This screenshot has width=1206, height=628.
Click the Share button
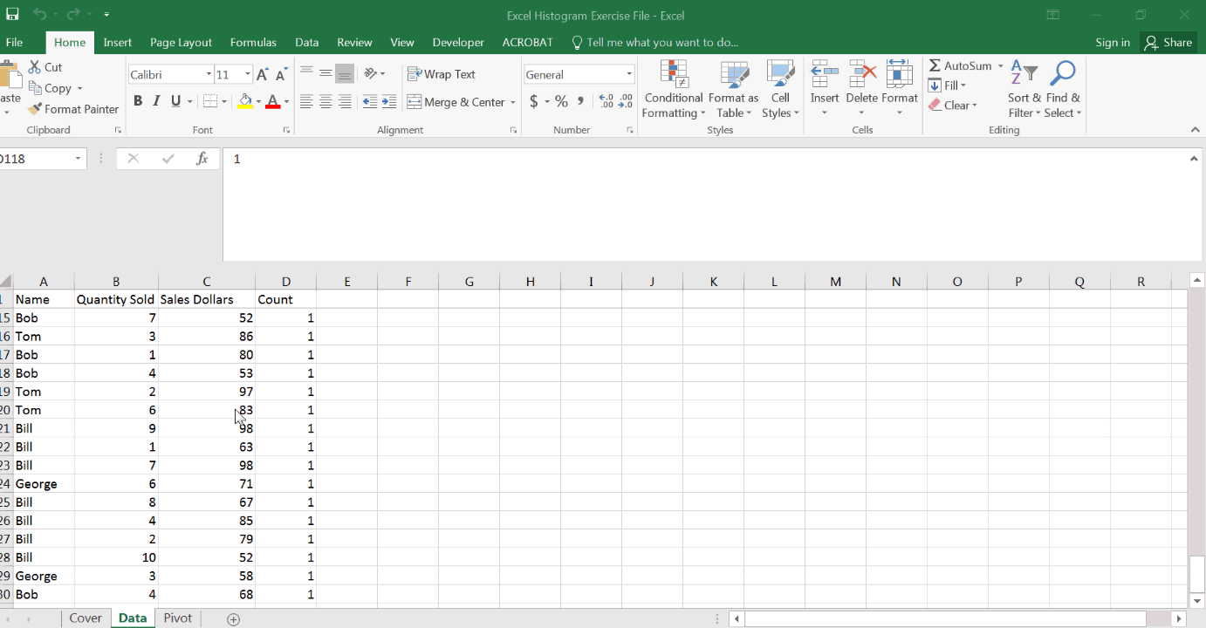(1168, 42)
